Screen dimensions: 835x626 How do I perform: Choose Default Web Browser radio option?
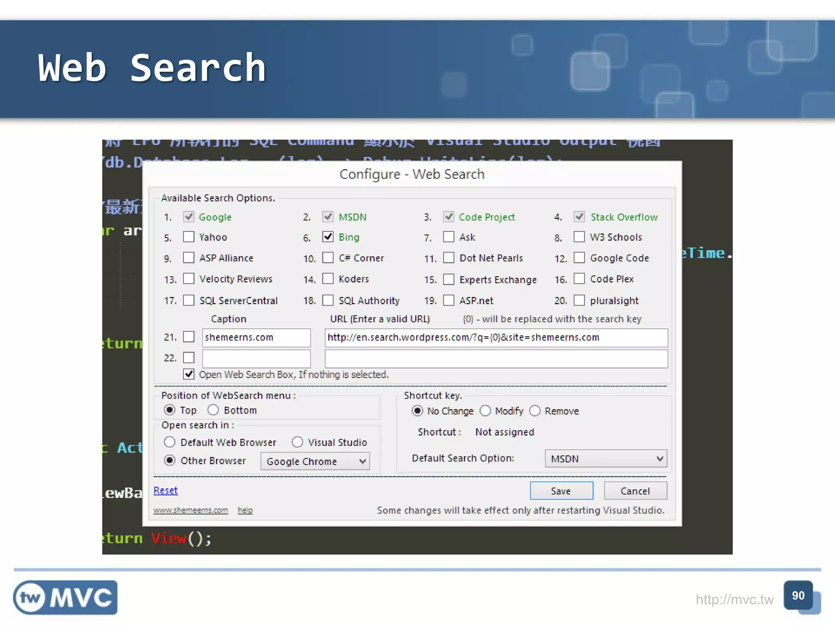tap(170, 442)
